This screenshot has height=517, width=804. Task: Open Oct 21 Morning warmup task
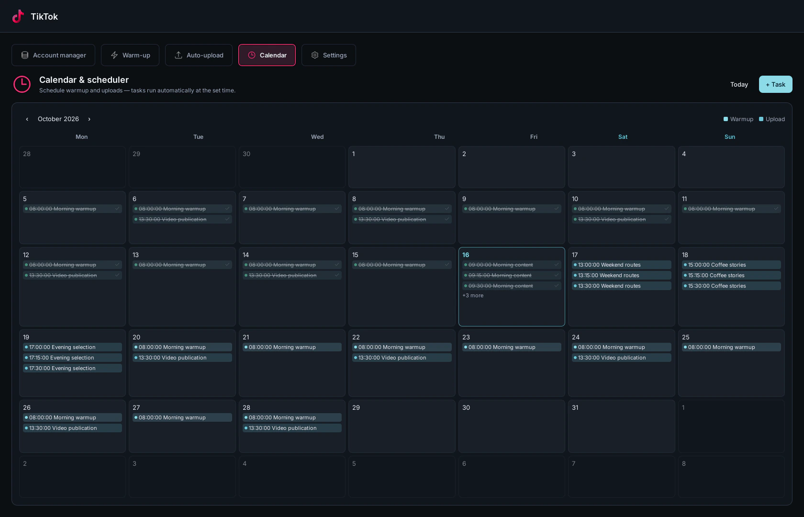pyautogui.click(x=292, y=347)
